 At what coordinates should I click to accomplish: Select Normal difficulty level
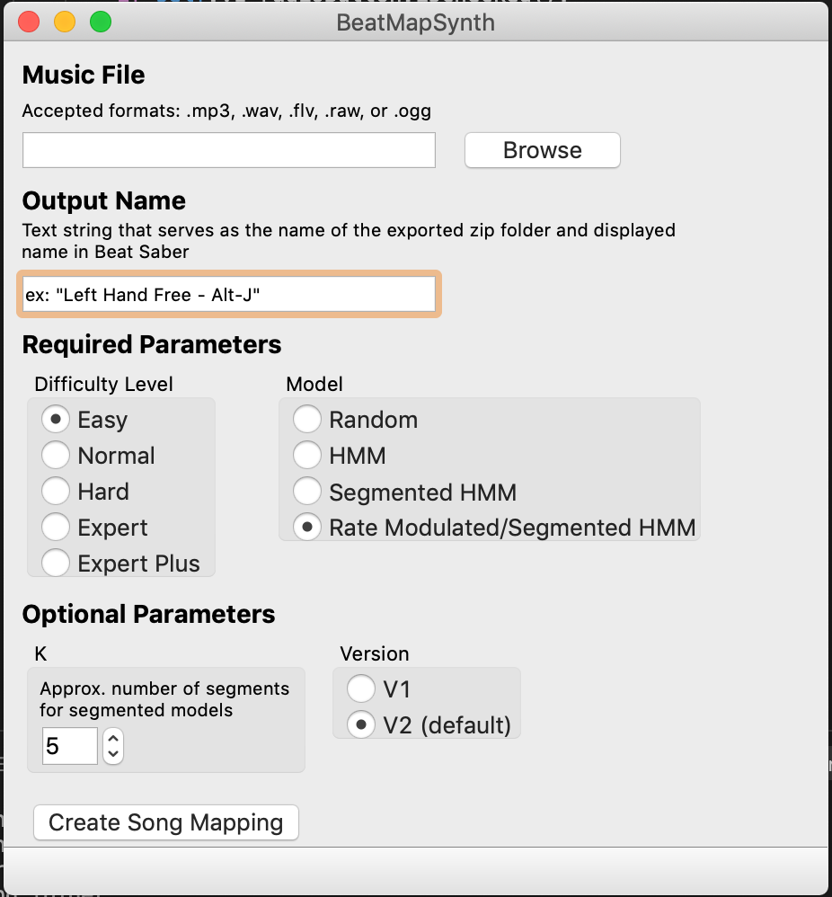tap(57, 456)
